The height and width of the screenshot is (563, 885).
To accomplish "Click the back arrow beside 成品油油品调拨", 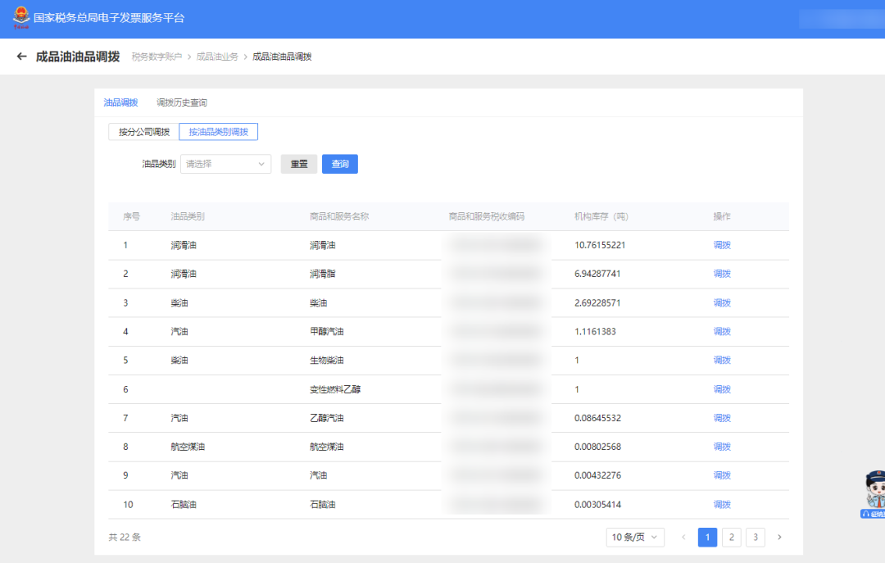I will click(x=21, y=57).
